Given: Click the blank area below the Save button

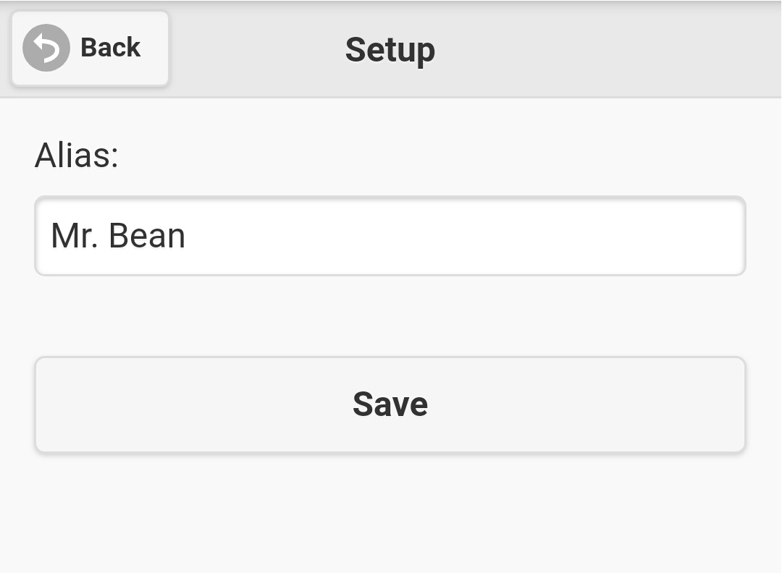Looking at the screenshot, I should pyautogui.click(x=390, y=514).
